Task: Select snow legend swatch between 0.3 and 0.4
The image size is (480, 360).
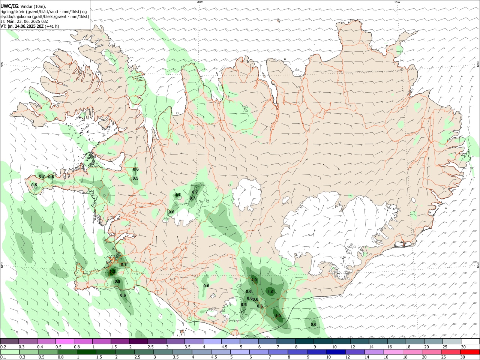Action: [28, 342]
